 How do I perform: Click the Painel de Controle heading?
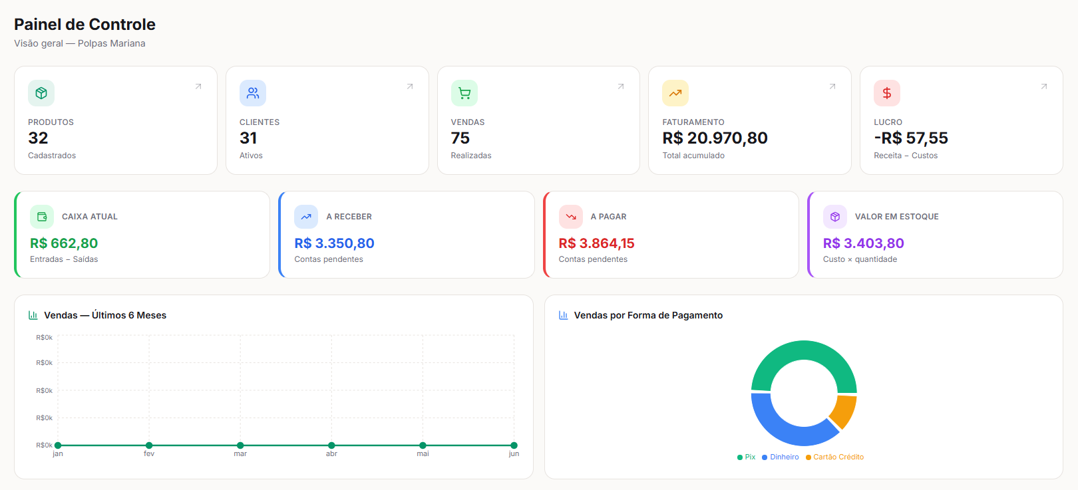point(85,25)
